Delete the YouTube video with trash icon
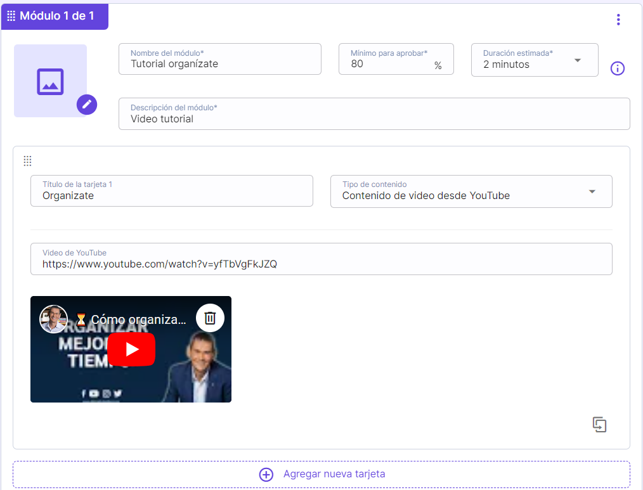Image resolution: width=643 pixels, height=490 pixels. coord(210,318)
